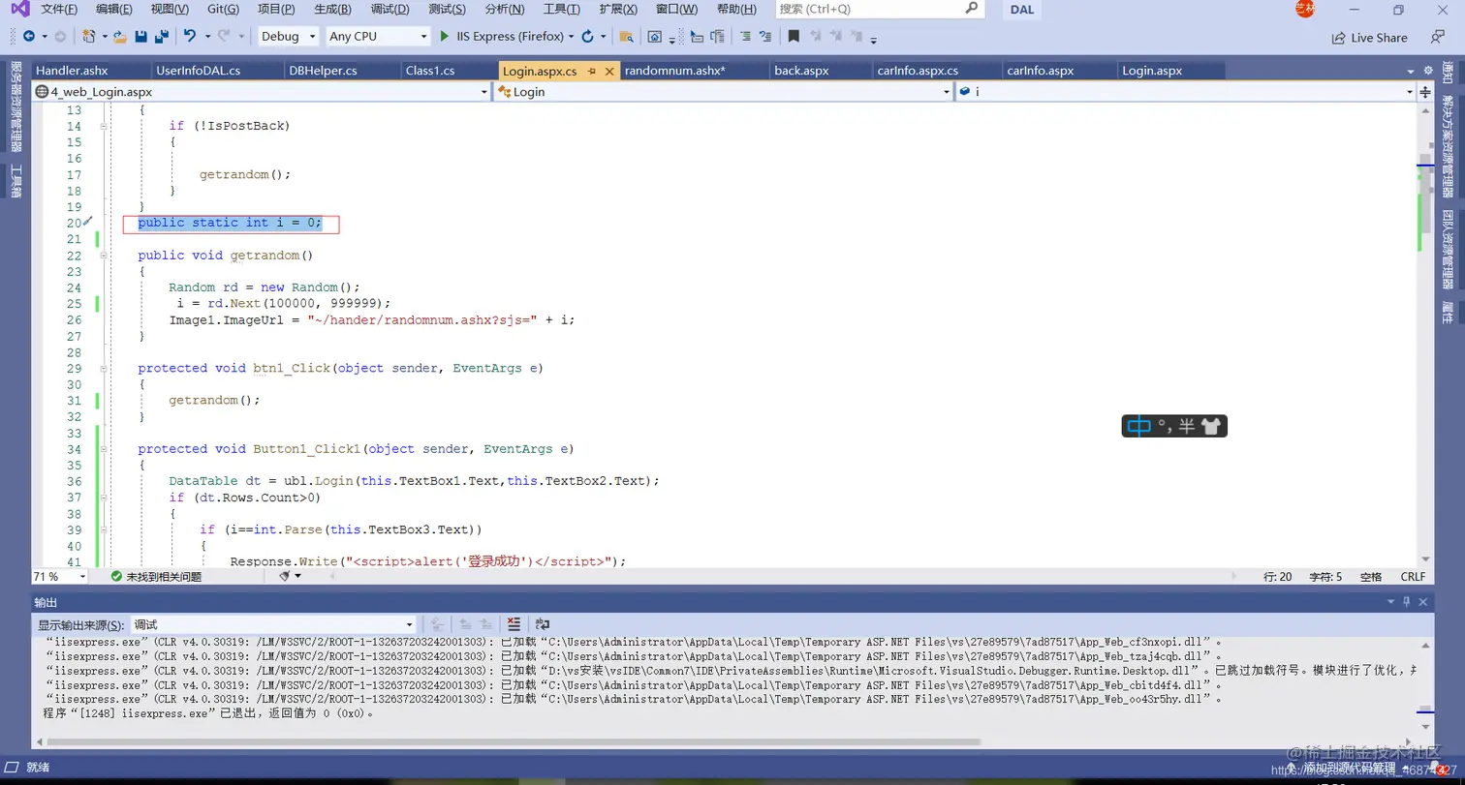This screenshot has height=785, width=1465.
Task: Open the 调试(D) menu
Action: click(x=390, y=9)
